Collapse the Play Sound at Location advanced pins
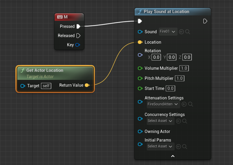The image size is (233, 165). pos(173,156)
